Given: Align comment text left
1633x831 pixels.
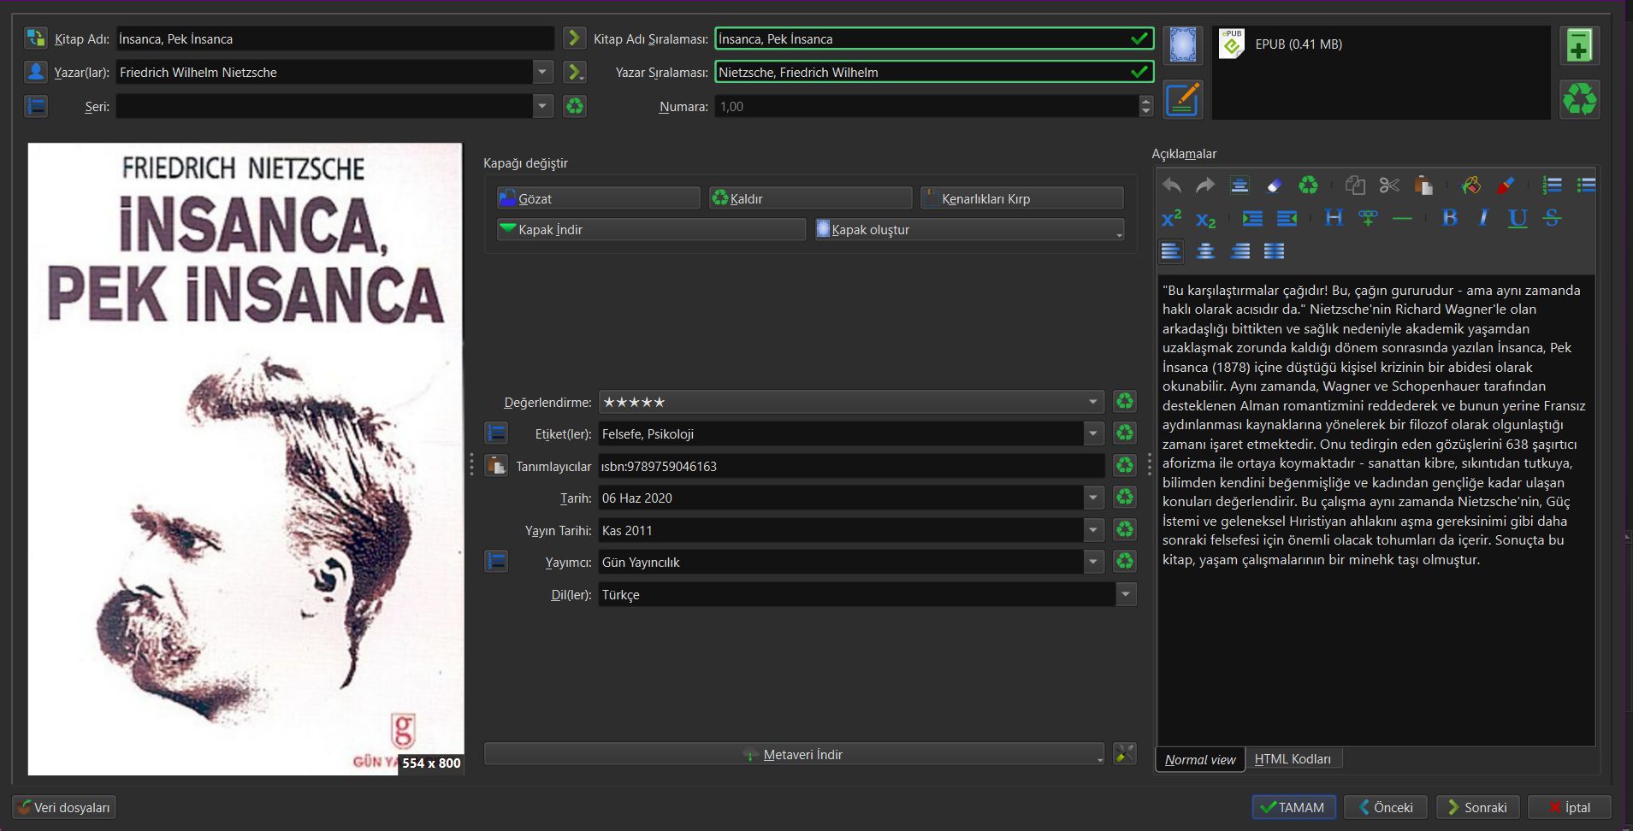Looking at the screenshot, I should point(1171,250).
